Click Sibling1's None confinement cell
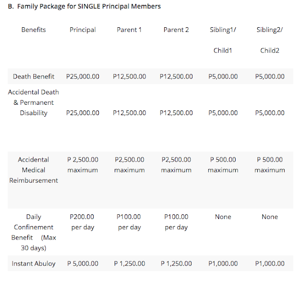The width and height of the screenshot is (301, 281). (223, 217)
